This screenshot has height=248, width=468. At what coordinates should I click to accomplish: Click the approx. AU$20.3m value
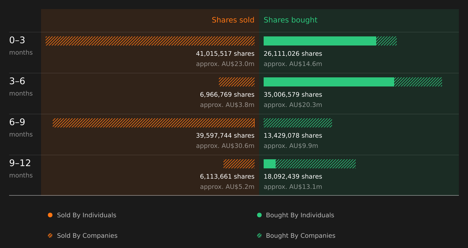pyautogui.click(x=293, y=105)
